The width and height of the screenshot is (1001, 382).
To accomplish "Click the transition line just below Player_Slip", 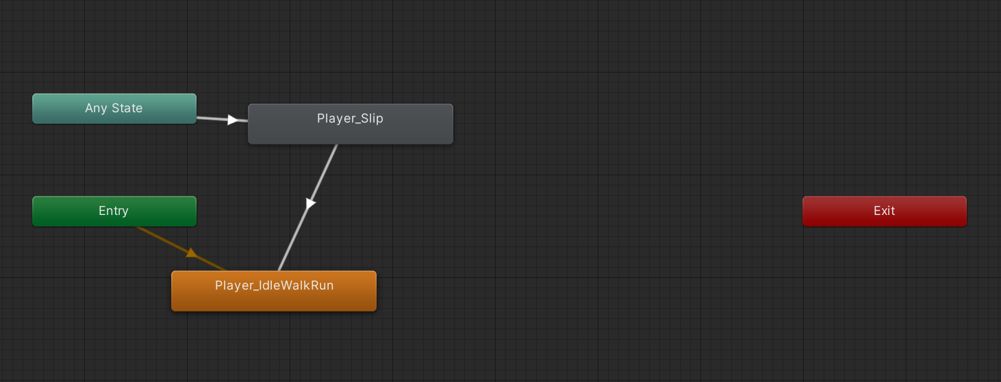I will click(x=331, y=157).
